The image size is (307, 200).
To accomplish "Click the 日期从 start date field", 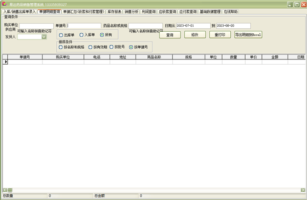I will click(193, 26).
